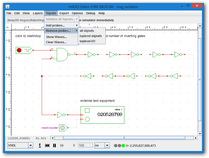209x158 pixels.
Task: Toggle the start/stop clock input switch
Action: tap(24, 50)
